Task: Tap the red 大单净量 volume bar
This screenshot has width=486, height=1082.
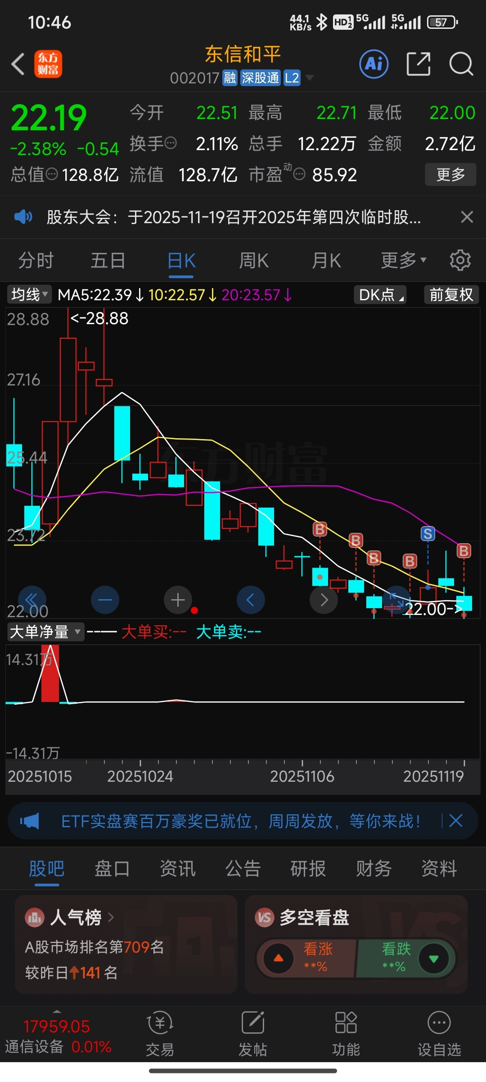Action: (50, 674)
